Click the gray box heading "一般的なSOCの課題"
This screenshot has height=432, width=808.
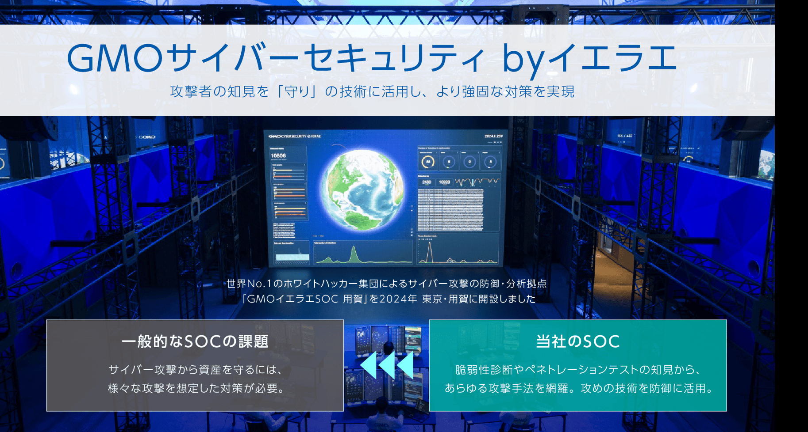pyautogui.click(x=195, y=341)
